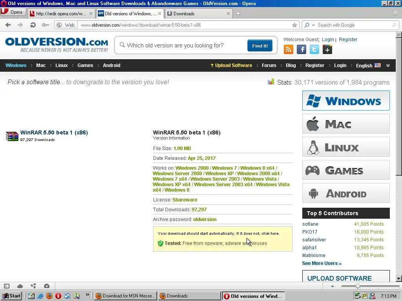The height and width of the screenshot is (301, 402).
Task: Click 'click here' download fallback link
Action: pos(270,234)
